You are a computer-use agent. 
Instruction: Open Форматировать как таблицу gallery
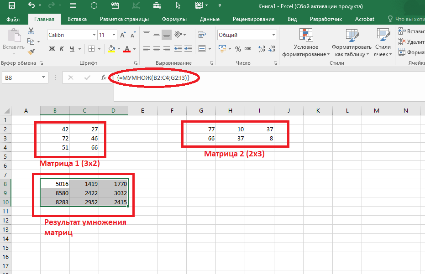pos(352,42)
